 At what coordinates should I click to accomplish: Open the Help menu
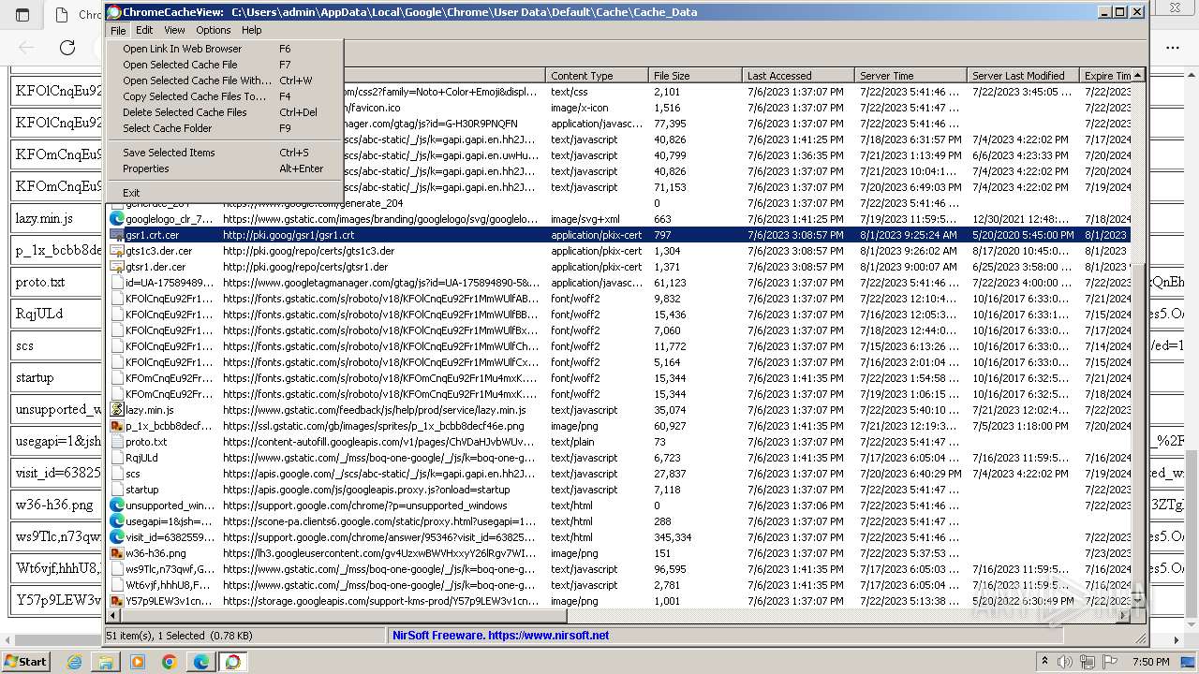pyautogui.click(x=252, y=30)
